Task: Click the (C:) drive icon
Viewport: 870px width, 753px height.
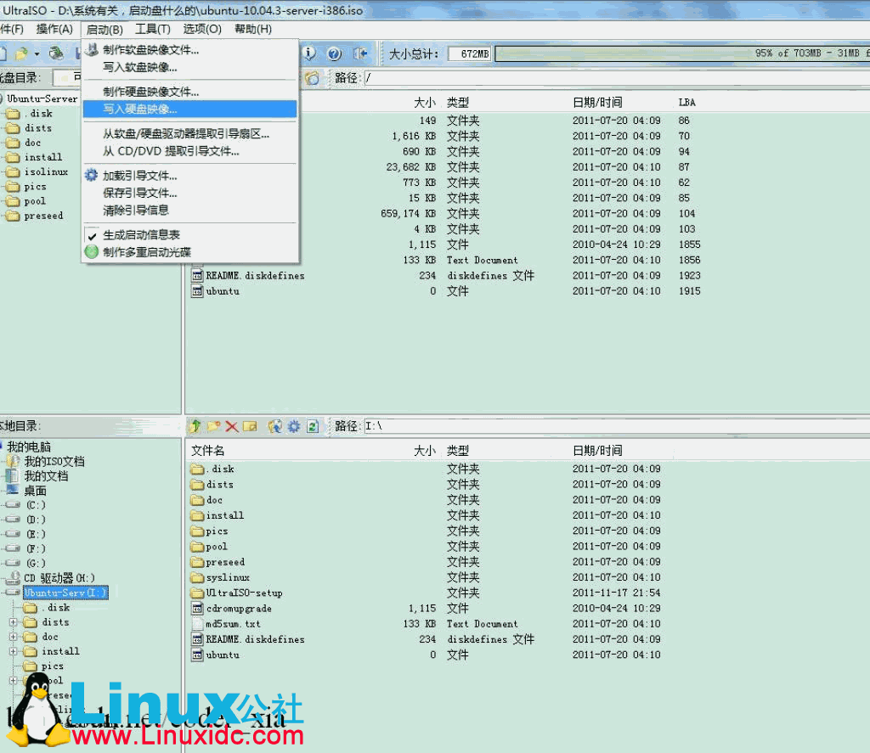Action: tap(14, 505)
